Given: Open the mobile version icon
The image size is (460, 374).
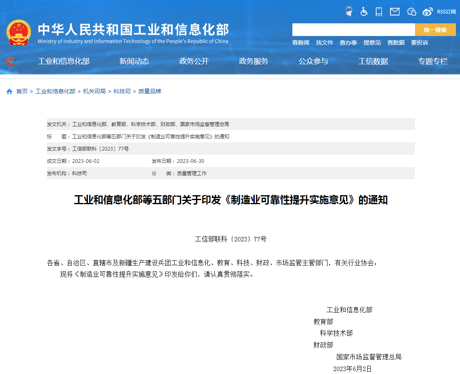Looking at the screenshot, I should click(379, 11).
